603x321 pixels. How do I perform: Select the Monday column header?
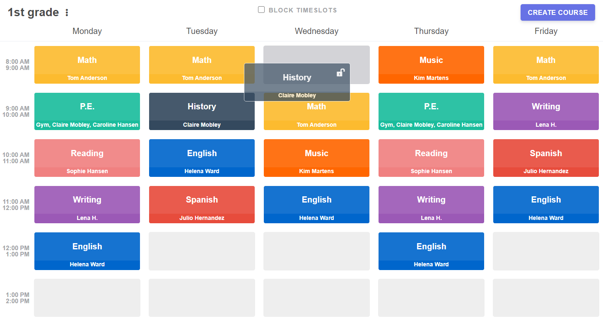(x=87, y=31)
